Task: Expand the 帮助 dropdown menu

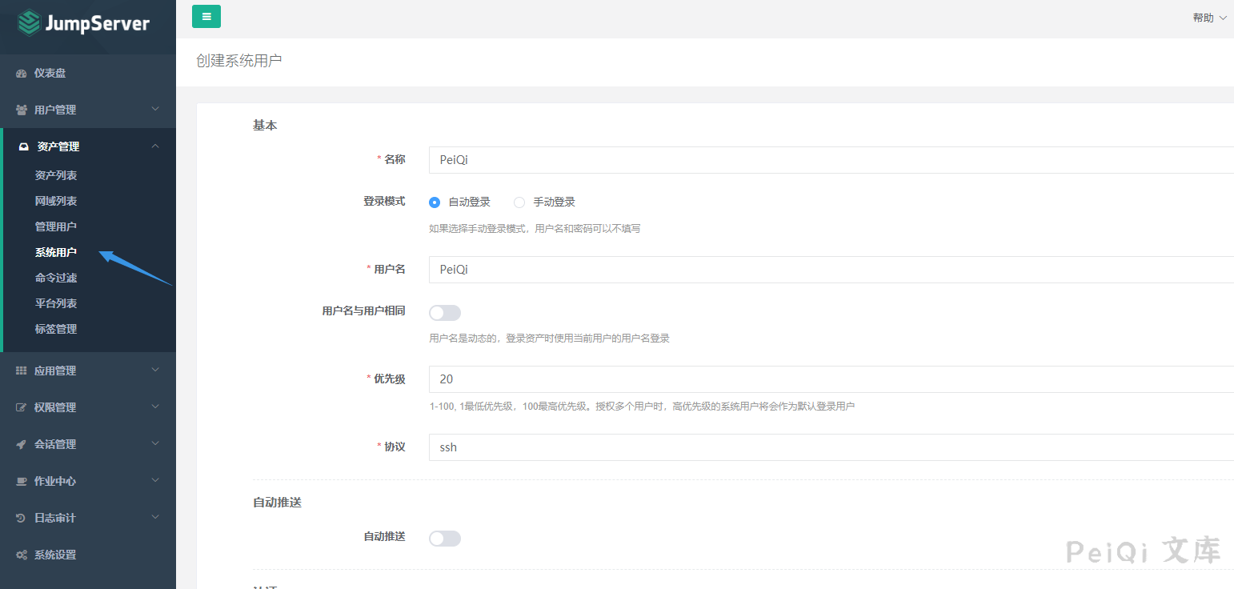Action: [1208, 17]
